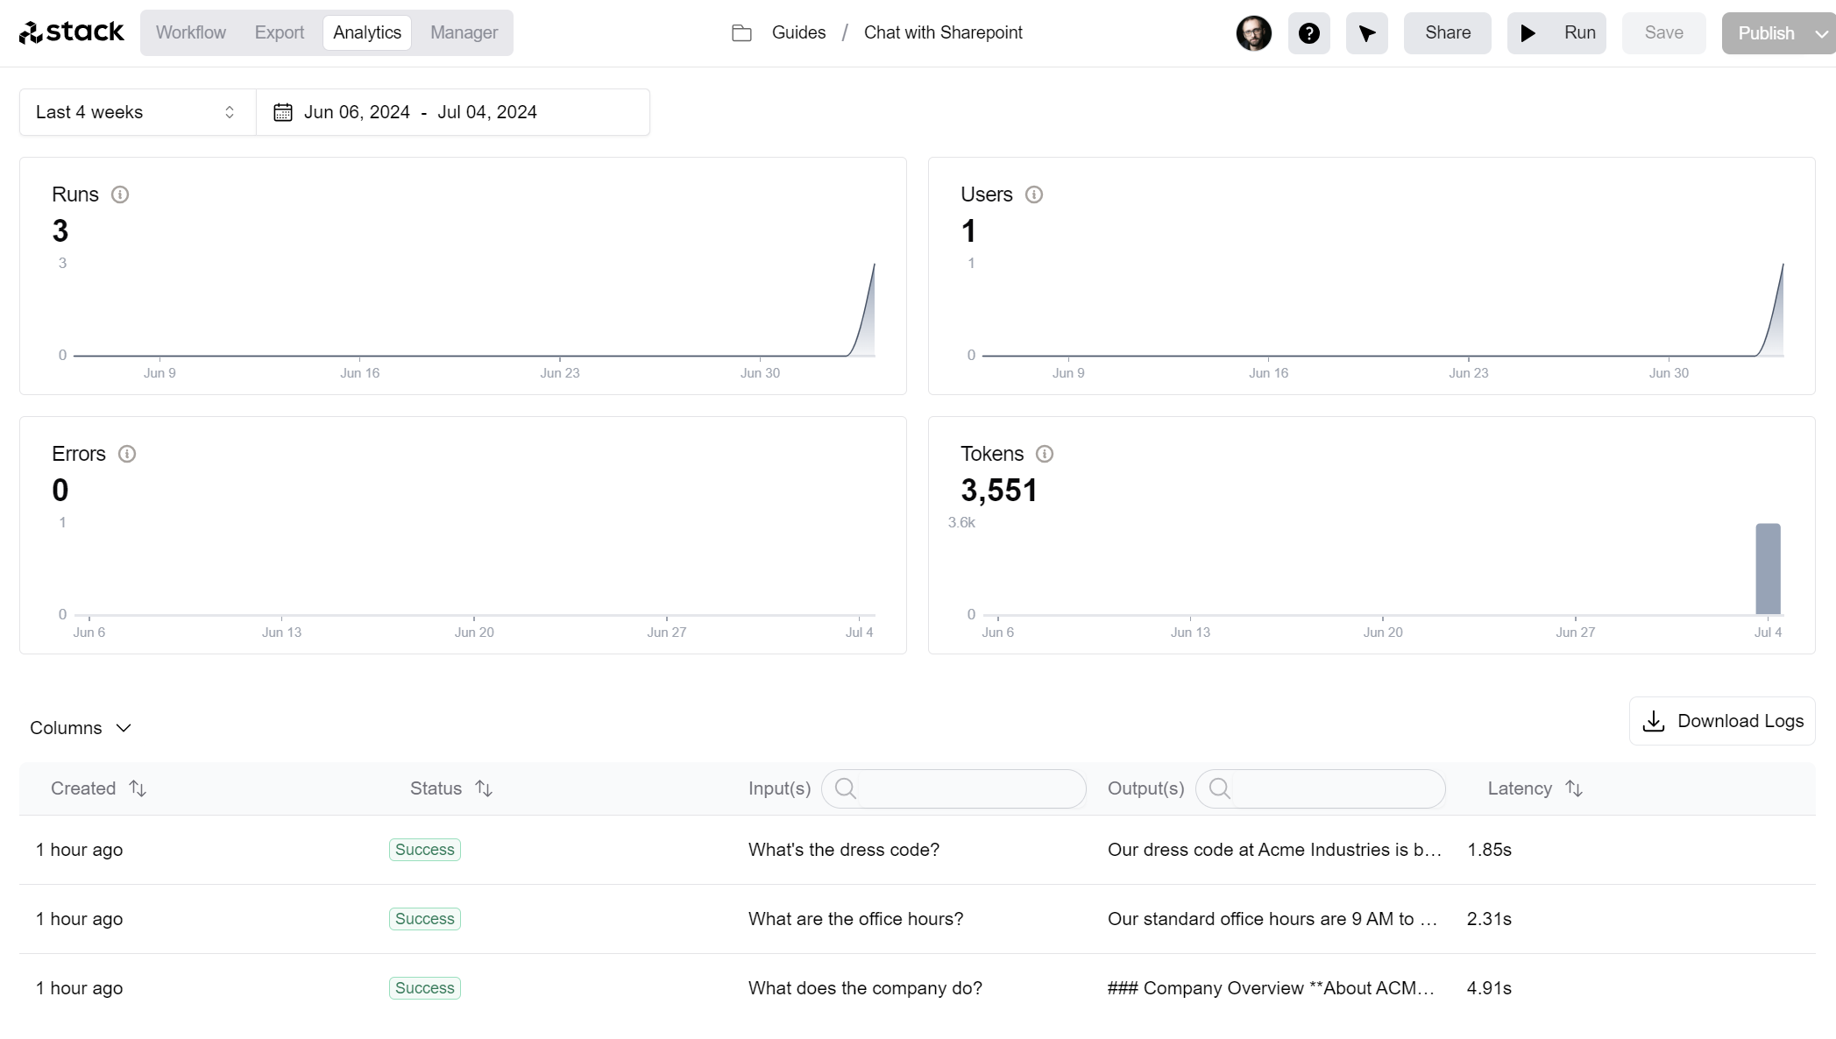Expand the Columns dropdown
The height and width of the screenshot is (1039, 1836).
click(x=81, y=727)
